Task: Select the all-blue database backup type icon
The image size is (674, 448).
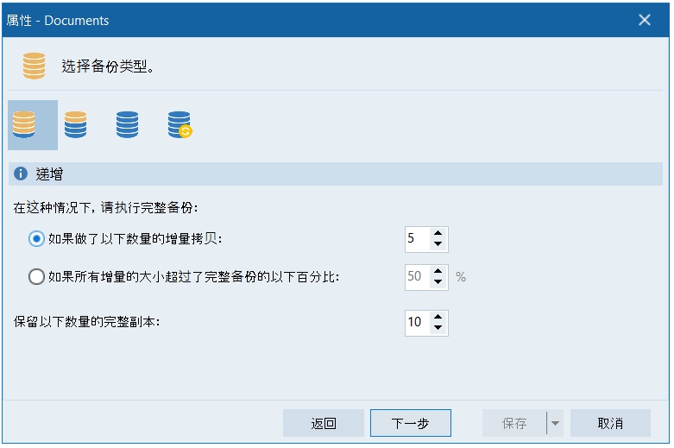Action: tap(127, 125)
